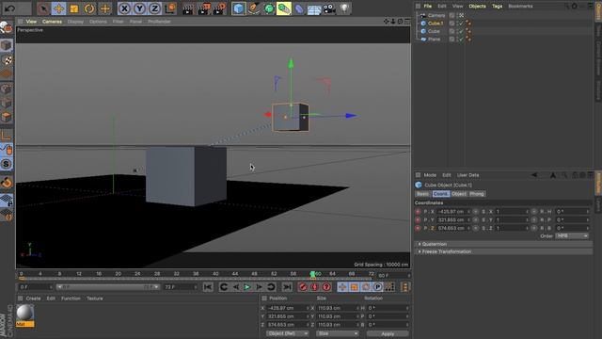
Task: Open the viewport View menu
Action: [x=31, y=22]
